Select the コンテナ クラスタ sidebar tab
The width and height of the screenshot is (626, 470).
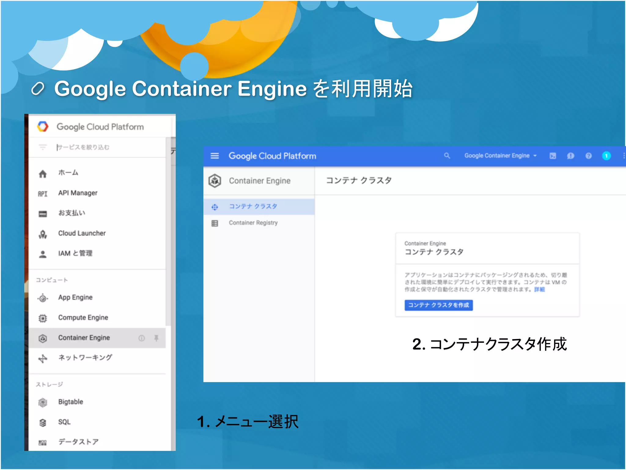(259, 207)
